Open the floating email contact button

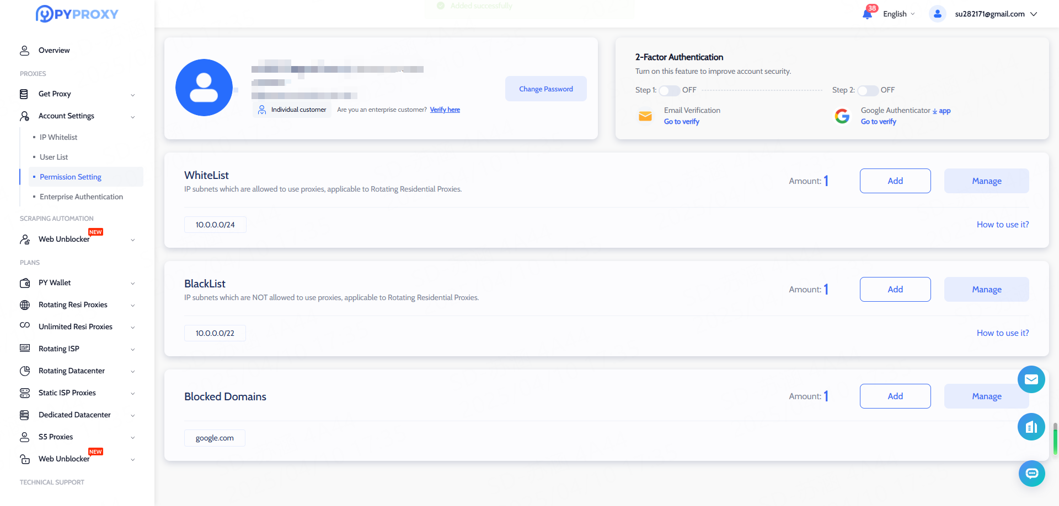(x=1031, y=379)
